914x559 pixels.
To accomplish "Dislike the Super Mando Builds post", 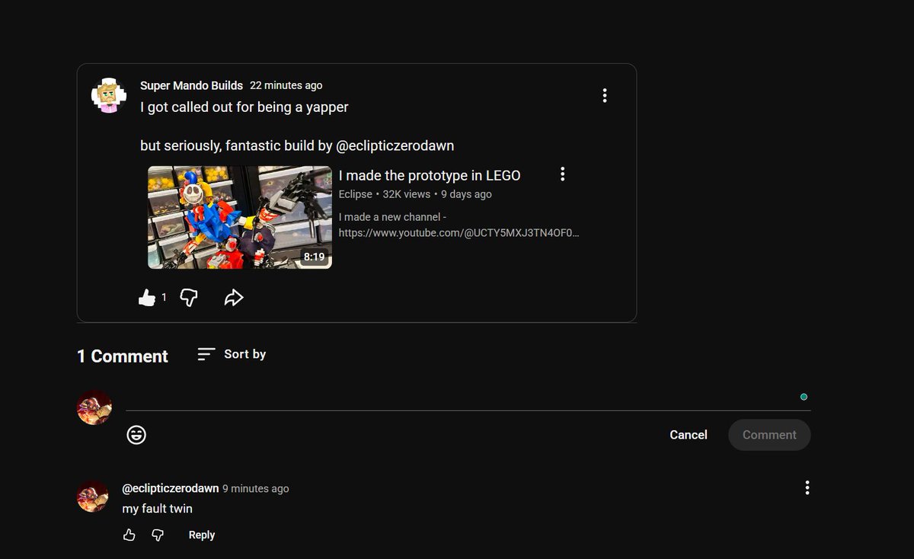I will tap(189, 298).
